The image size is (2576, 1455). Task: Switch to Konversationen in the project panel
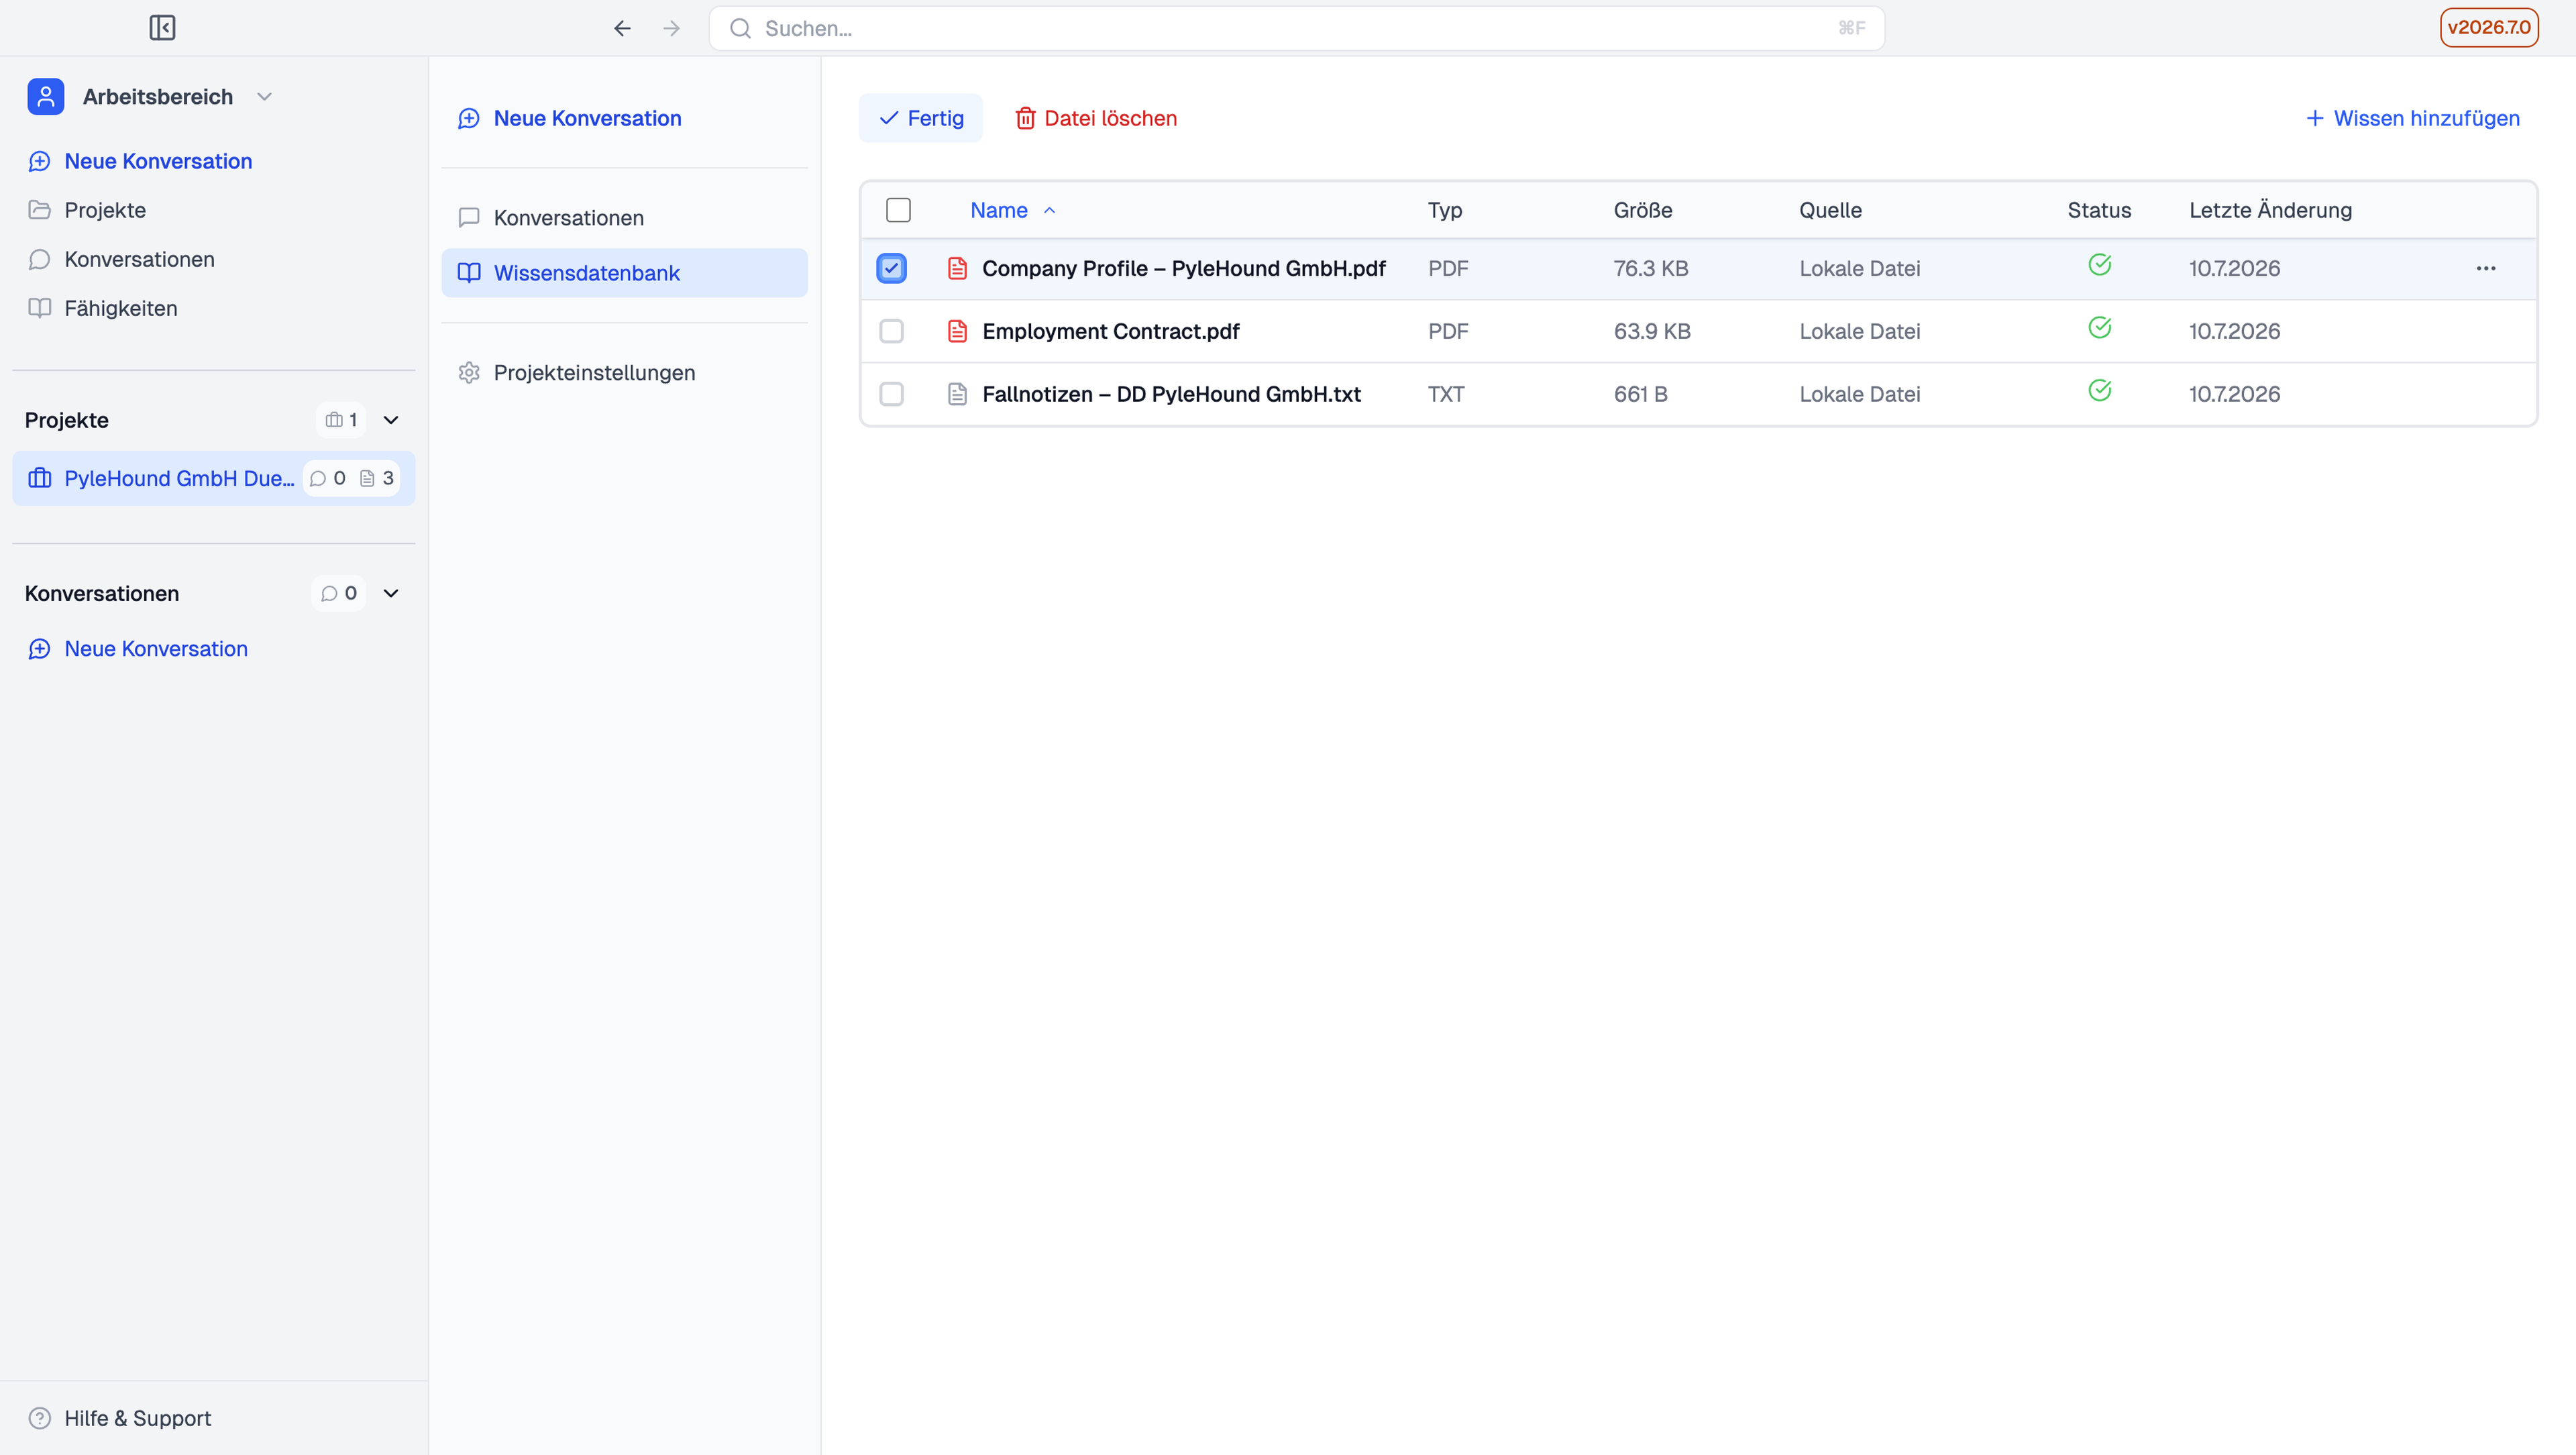[624, 218]
